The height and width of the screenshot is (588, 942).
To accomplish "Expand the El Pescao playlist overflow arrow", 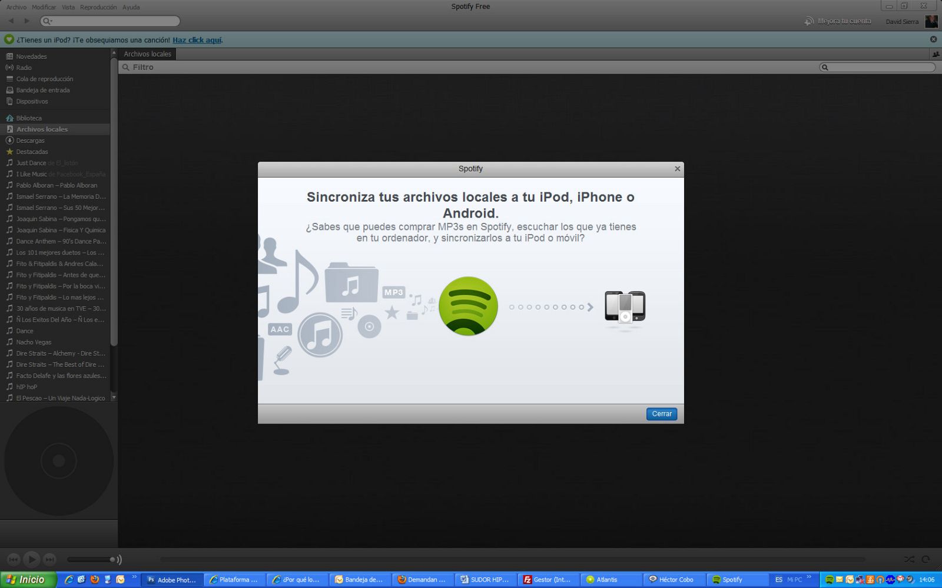I will point(114,397).
